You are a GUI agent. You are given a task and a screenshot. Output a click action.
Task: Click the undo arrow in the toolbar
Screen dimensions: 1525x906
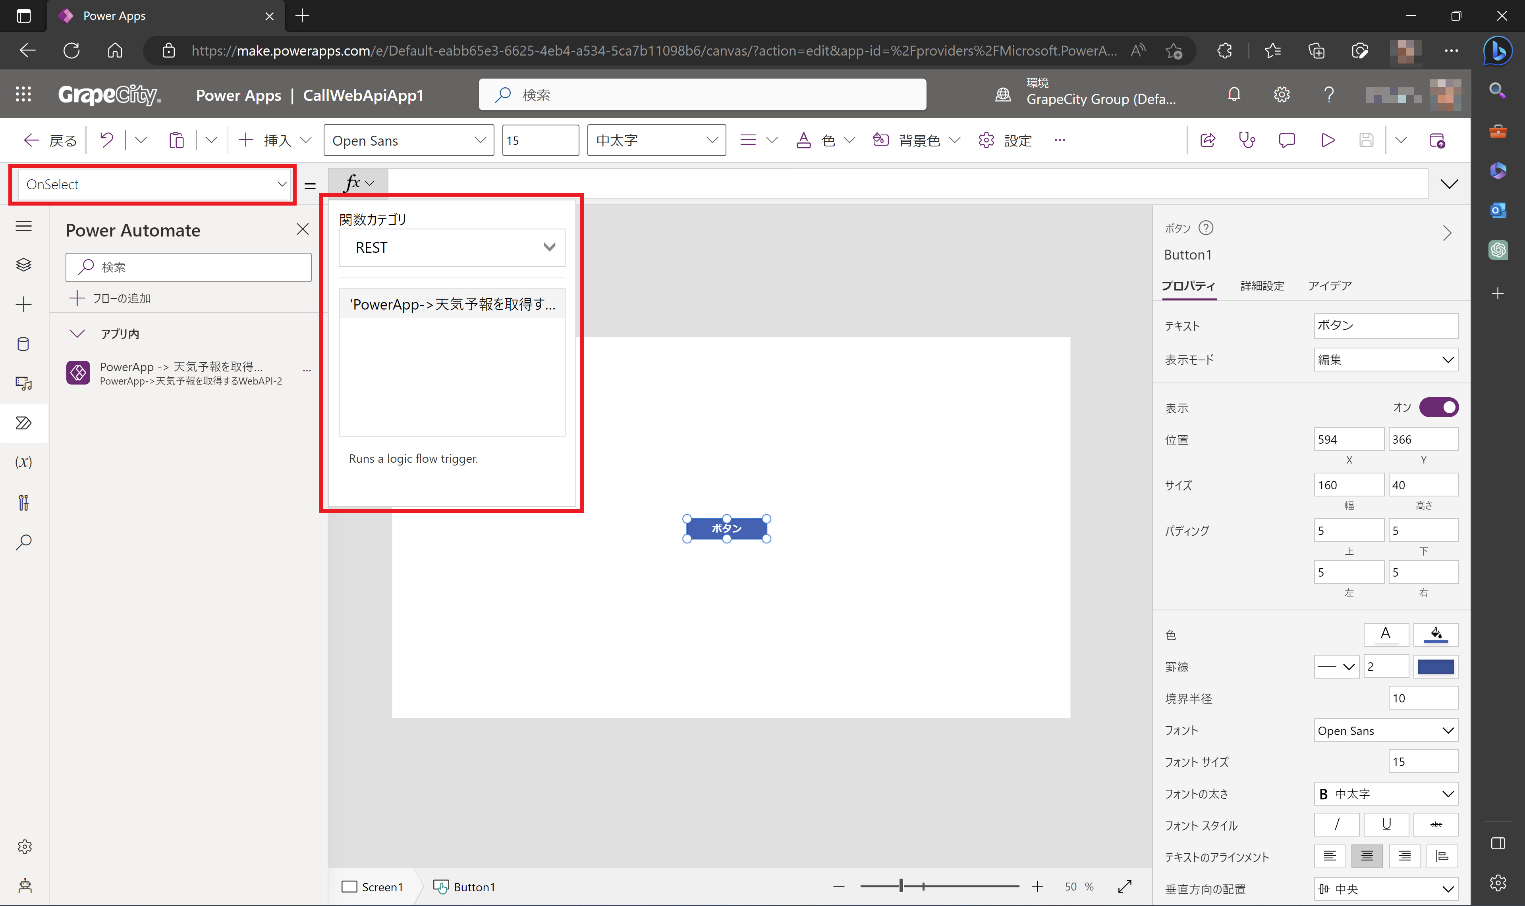coord(106,140)
